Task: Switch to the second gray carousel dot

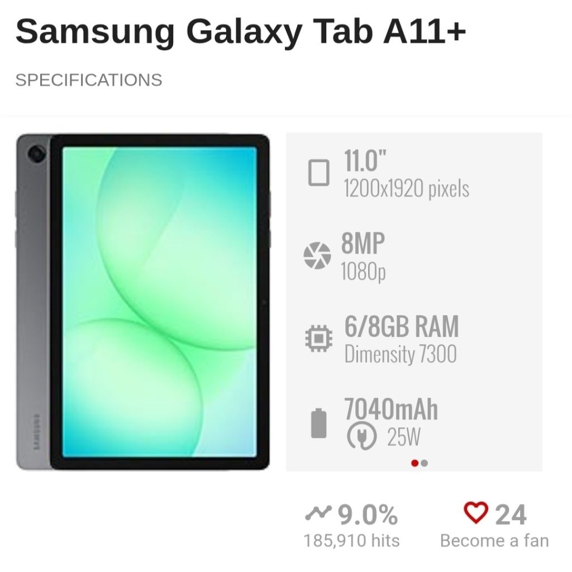Action: (x=424, y=463)
